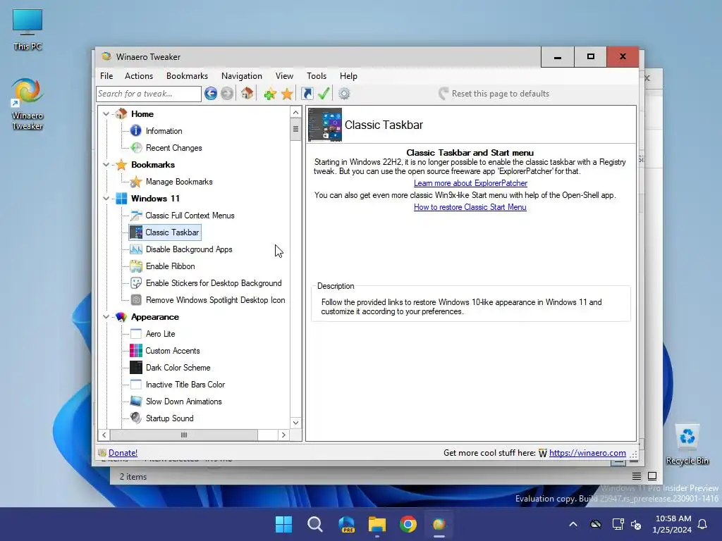This screenshot has height=541, width=722.
Task: Click Reset this page to defaults
Action: tap(494, 94)
